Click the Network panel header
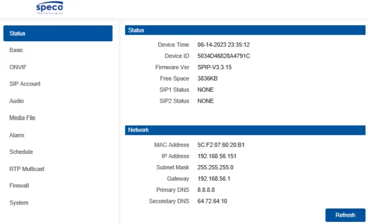The height and width of the screenshot is (224, 368). point(246,130)
